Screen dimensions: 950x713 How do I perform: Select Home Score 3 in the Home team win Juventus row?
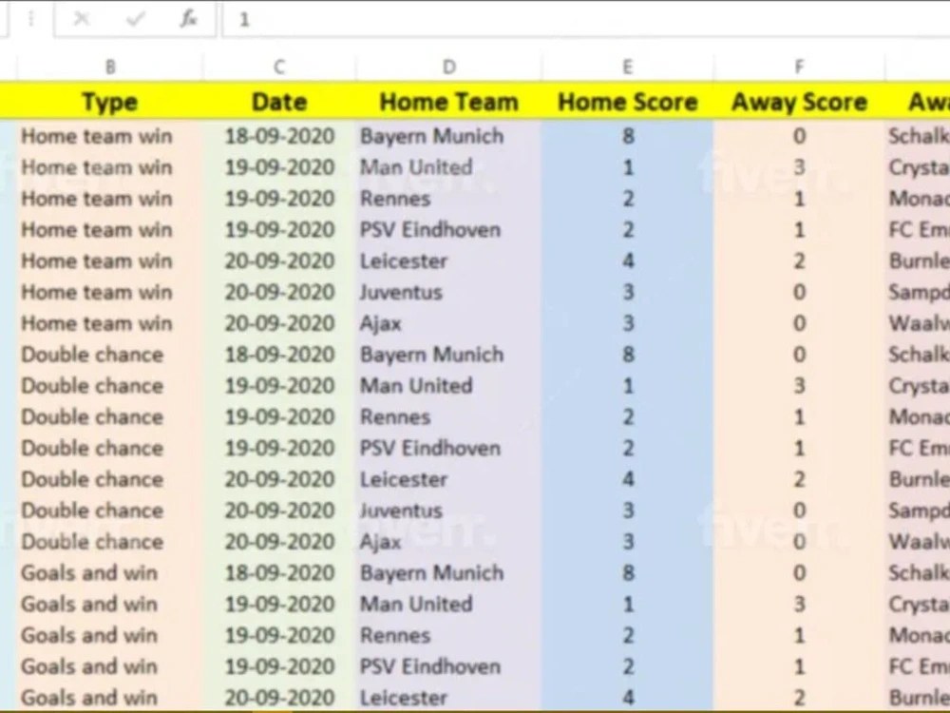point(628,292)
